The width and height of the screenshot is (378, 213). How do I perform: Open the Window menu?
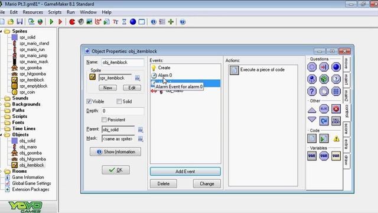click(88, 12)
